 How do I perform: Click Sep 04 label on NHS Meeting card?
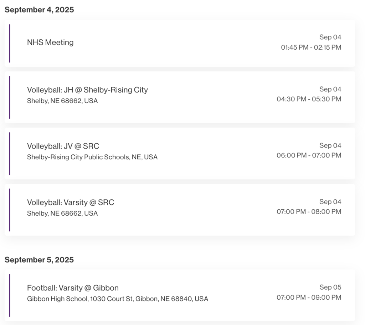pos(330,37)
